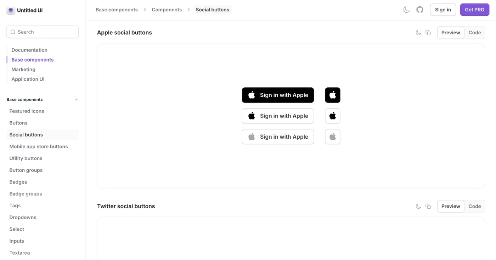496x260 pixels.
Task: Switch Apple social buttons to Code view
Action: (475, 32)
